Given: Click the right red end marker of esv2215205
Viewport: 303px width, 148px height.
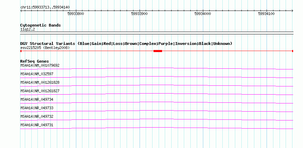Looking at the screenshot, I should pos(293,51).
